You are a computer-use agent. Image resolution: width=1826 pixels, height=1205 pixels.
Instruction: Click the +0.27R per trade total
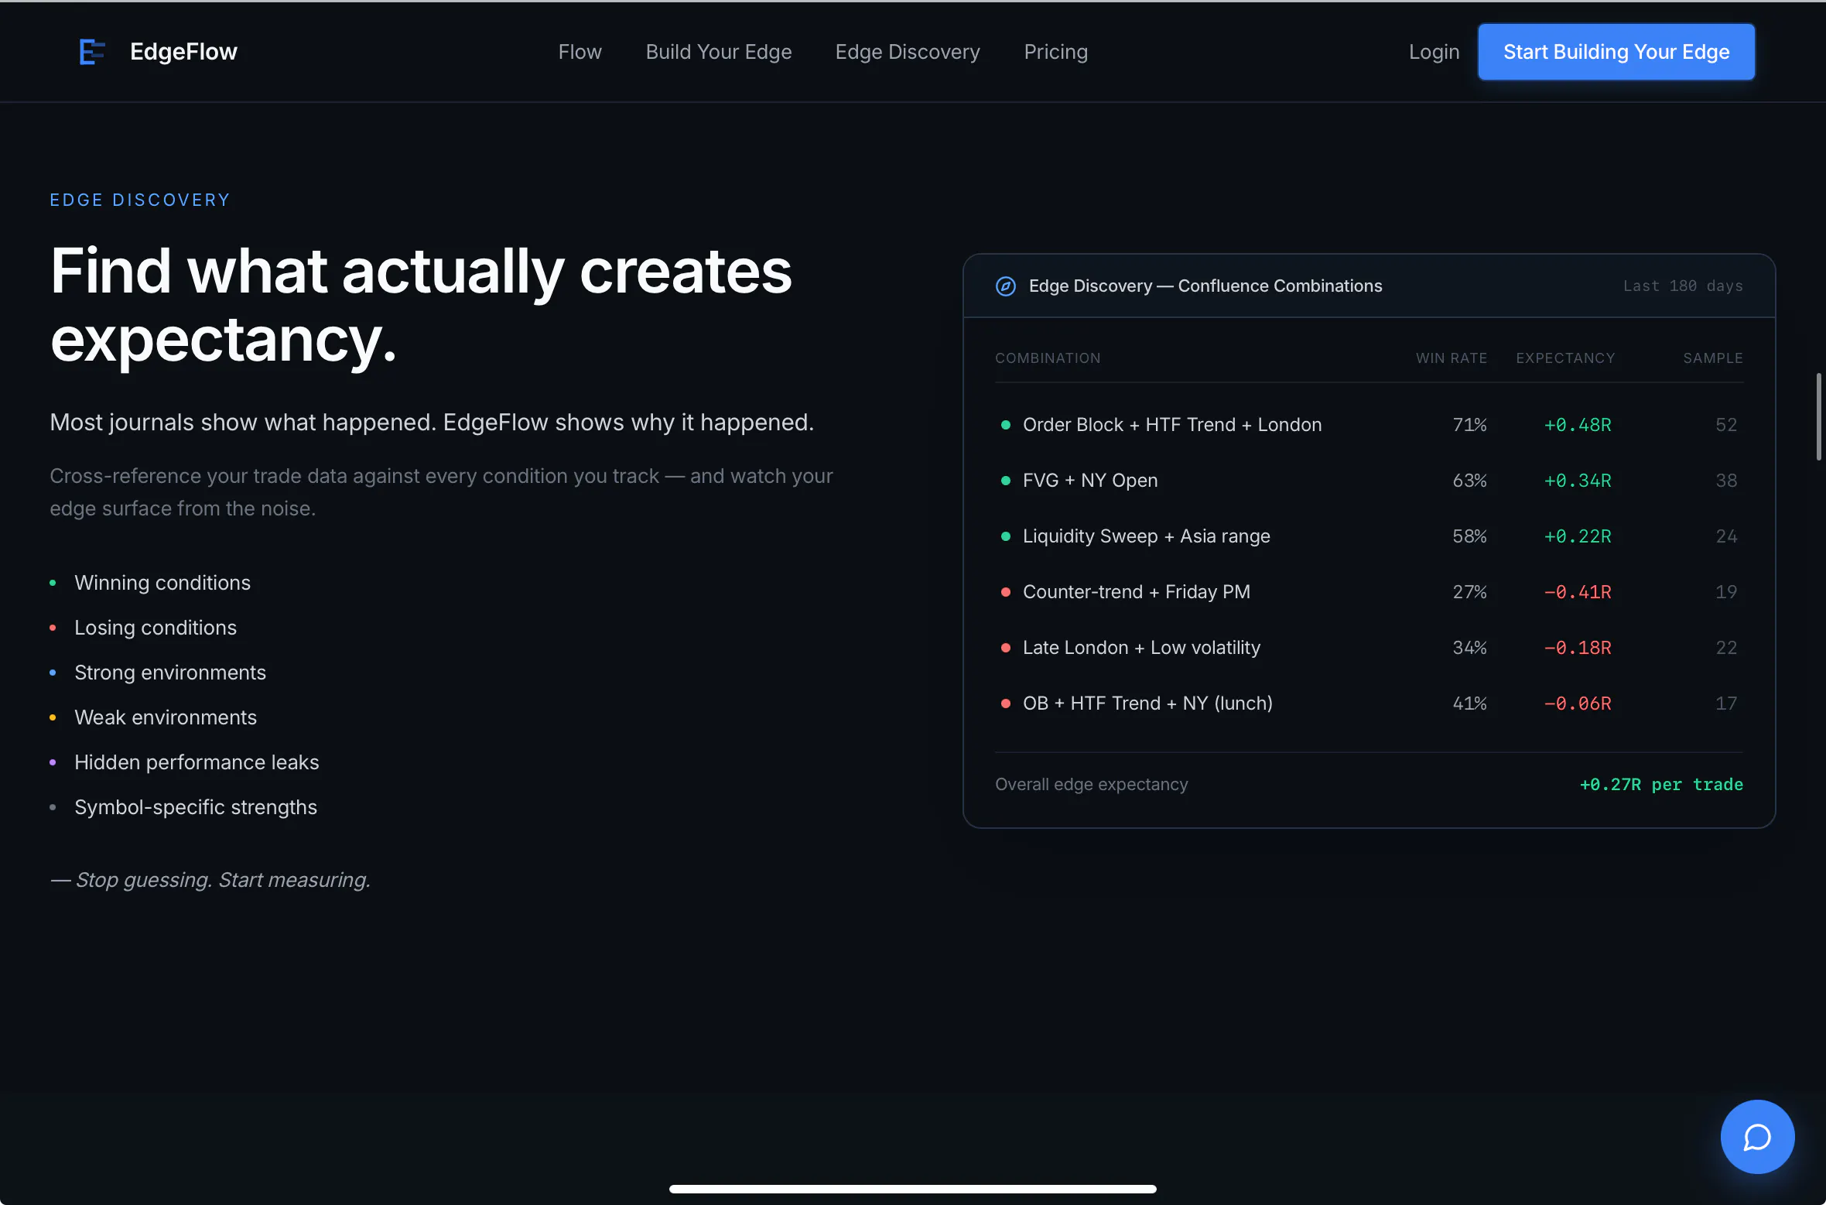click(1661, 785)
